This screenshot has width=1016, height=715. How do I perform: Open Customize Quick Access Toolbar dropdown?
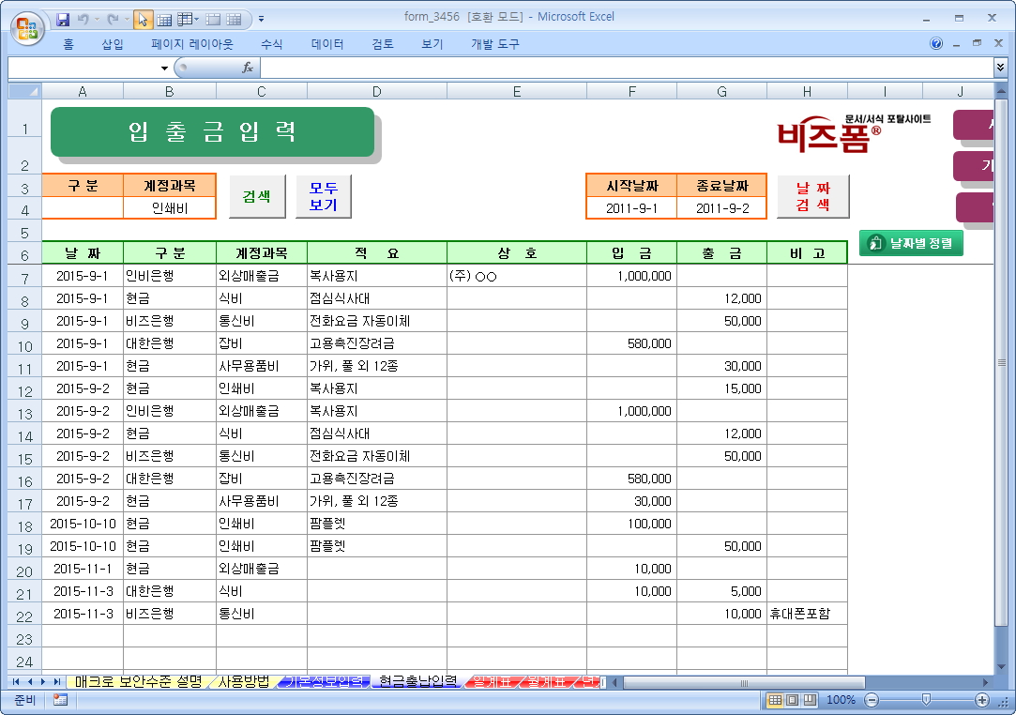point(261,18)
